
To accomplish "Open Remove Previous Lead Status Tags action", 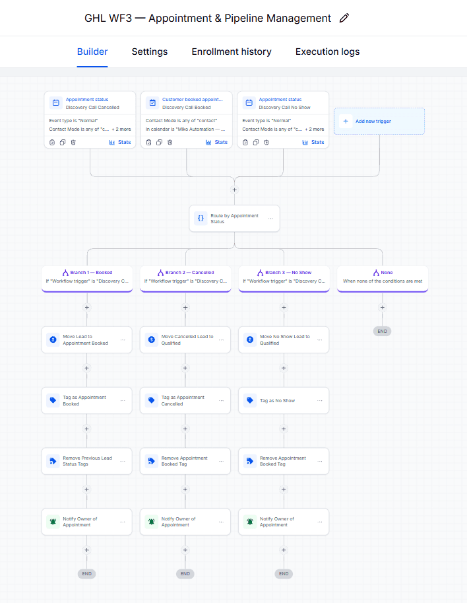I will [x=87, y=461].
